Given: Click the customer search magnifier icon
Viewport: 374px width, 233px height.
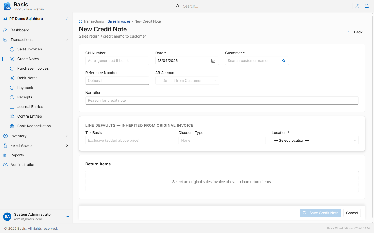Looking at the screenshot, I should (x=284, y=61).
